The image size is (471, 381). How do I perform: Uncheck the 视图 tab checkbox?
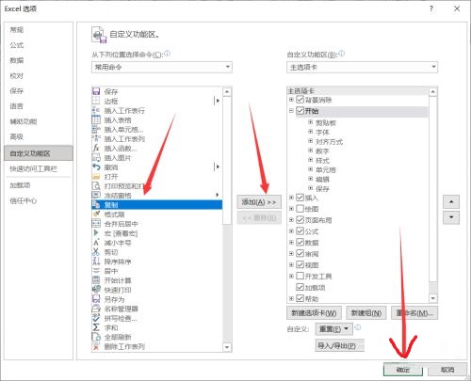tap(300, 264)
